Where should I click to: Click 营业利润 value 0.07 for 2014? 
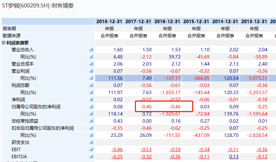pyautogui.click(x=234, y=71)
